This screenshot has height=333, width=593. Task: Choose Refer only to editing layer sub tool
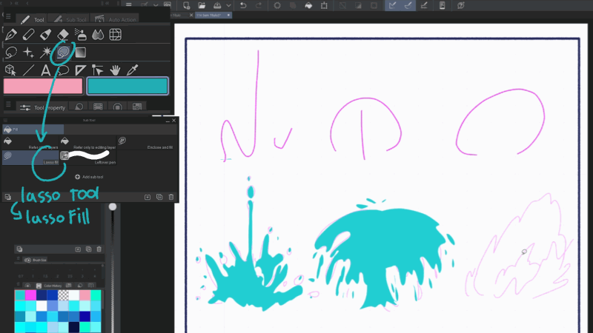[x=88, y=142]
